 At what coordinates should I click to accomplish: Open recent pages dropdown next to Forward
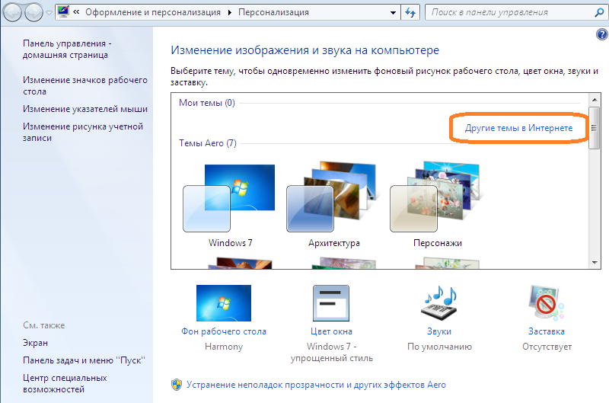click(49, 13)
